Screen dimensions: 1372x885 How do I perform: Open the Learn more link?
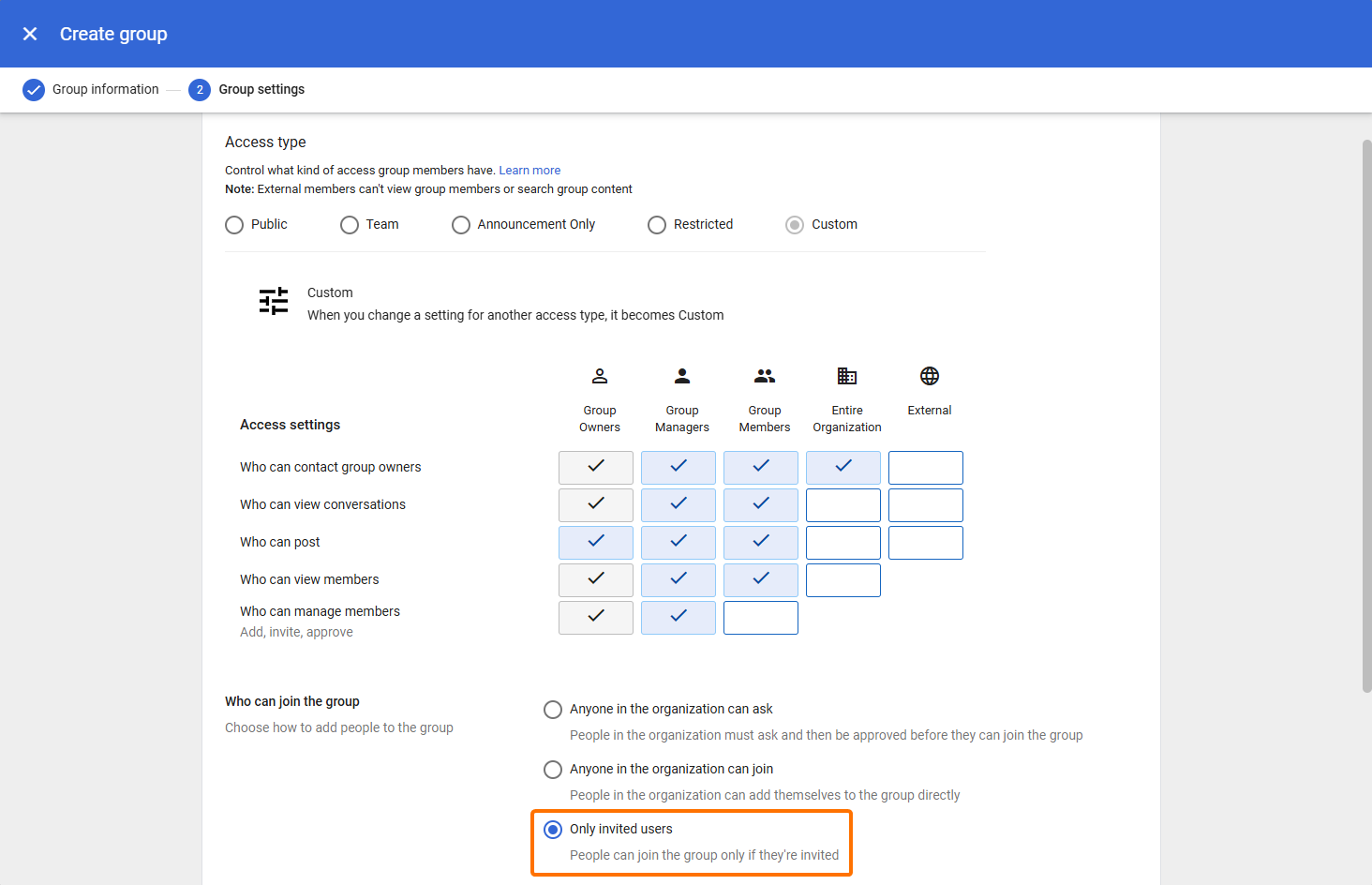529,171
